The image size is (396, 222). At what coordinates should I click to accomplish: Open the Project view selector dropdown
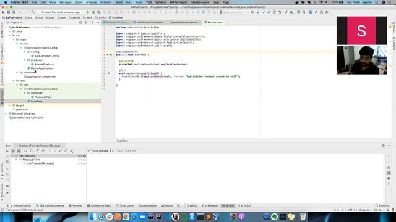tap(15, 22)
